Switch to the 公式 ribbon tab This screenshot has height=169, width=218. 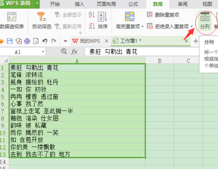(x=133, y=4)
